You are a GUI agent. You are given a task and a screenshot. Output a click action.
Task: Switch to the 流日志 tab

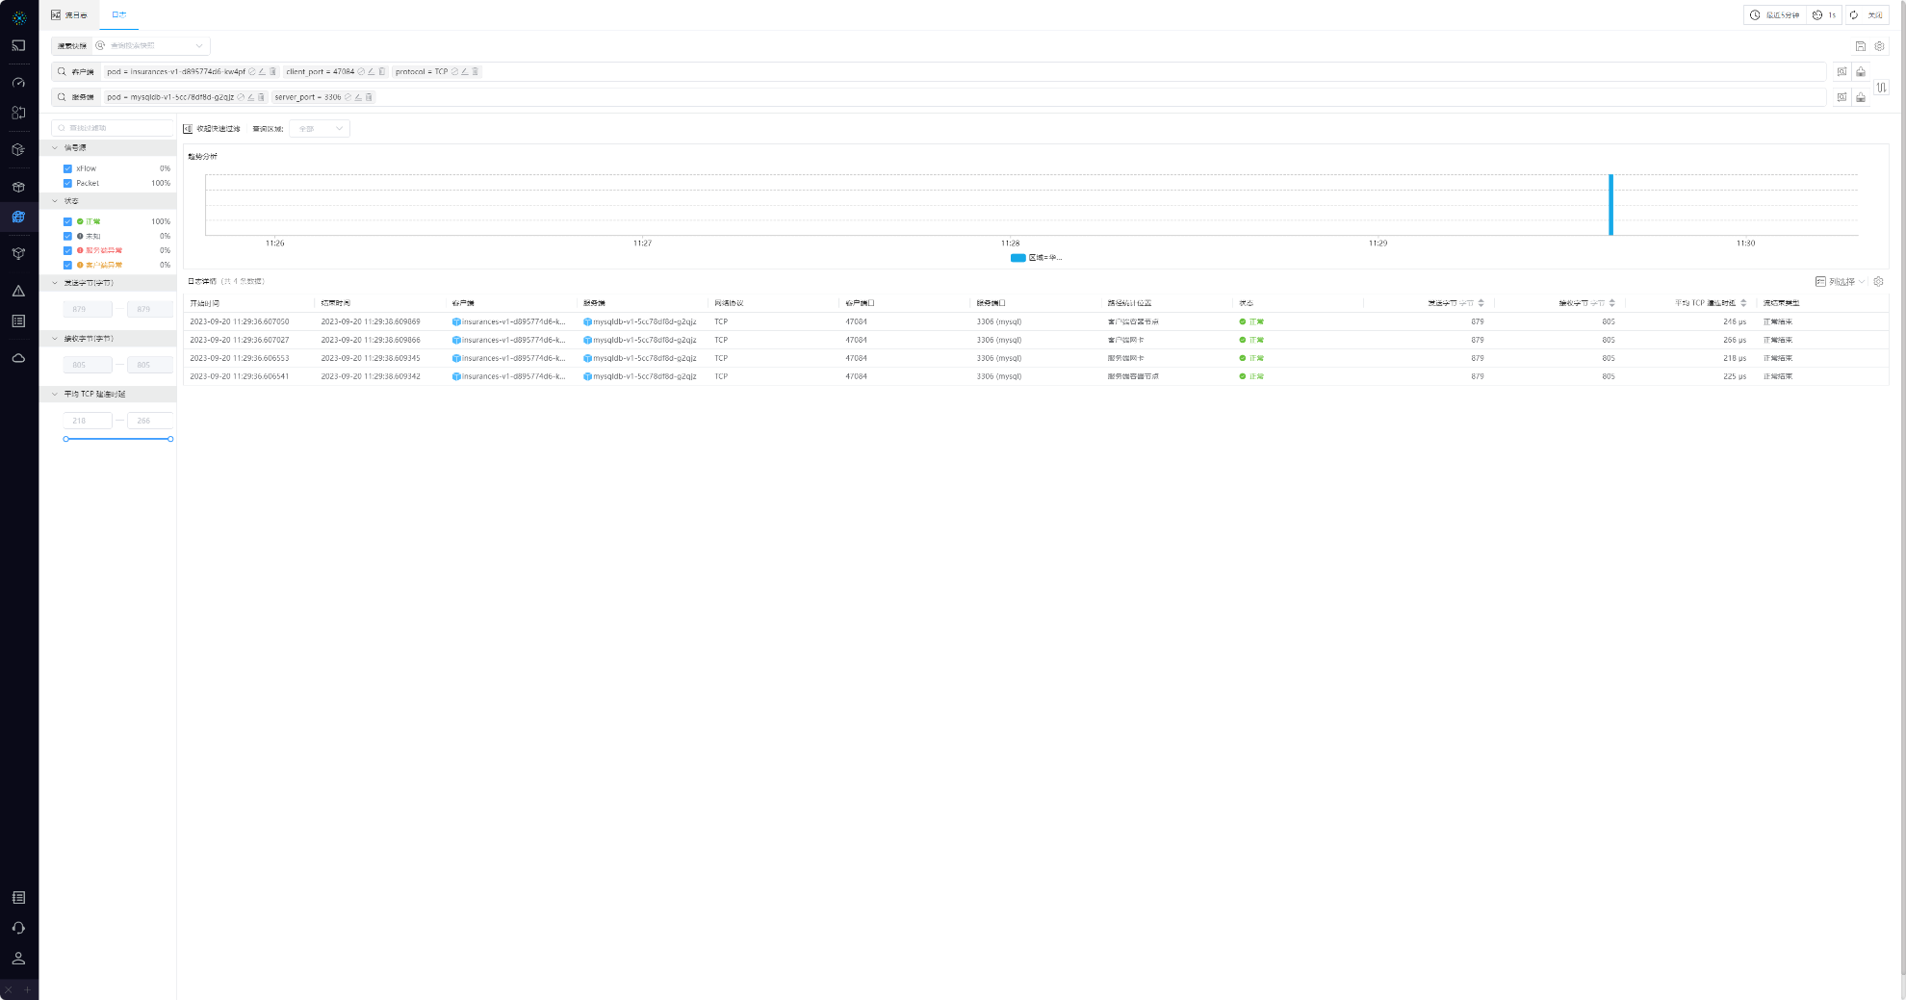pyautogui.click(x=69, y=15)
